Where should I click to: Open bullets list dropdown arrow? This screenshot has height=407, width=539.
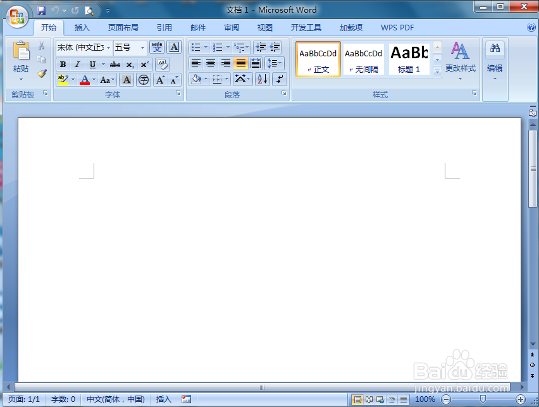(206, 47)
